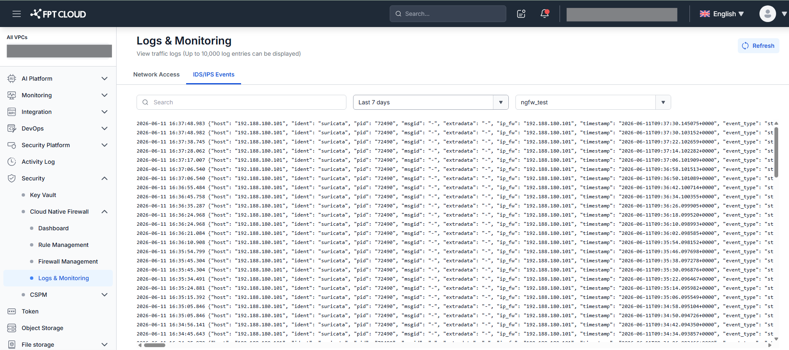The image size is (789, 350).
Task: Click the scroll-down arrow of the log panel
Action: (776, 339)
